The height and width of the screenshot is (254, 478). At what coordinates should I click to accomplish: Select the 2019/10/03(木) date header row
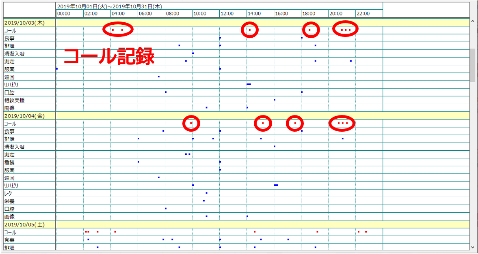(24, 23)
